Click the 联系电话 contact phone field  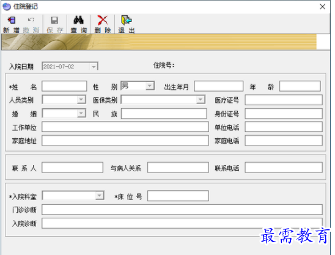tap(284, 168)
